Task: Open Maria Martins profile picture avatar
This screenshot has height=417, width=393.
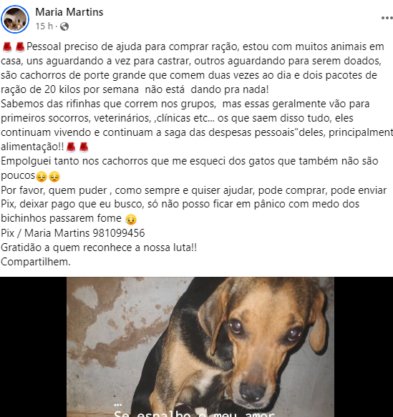Action: (x=15, y=19)
